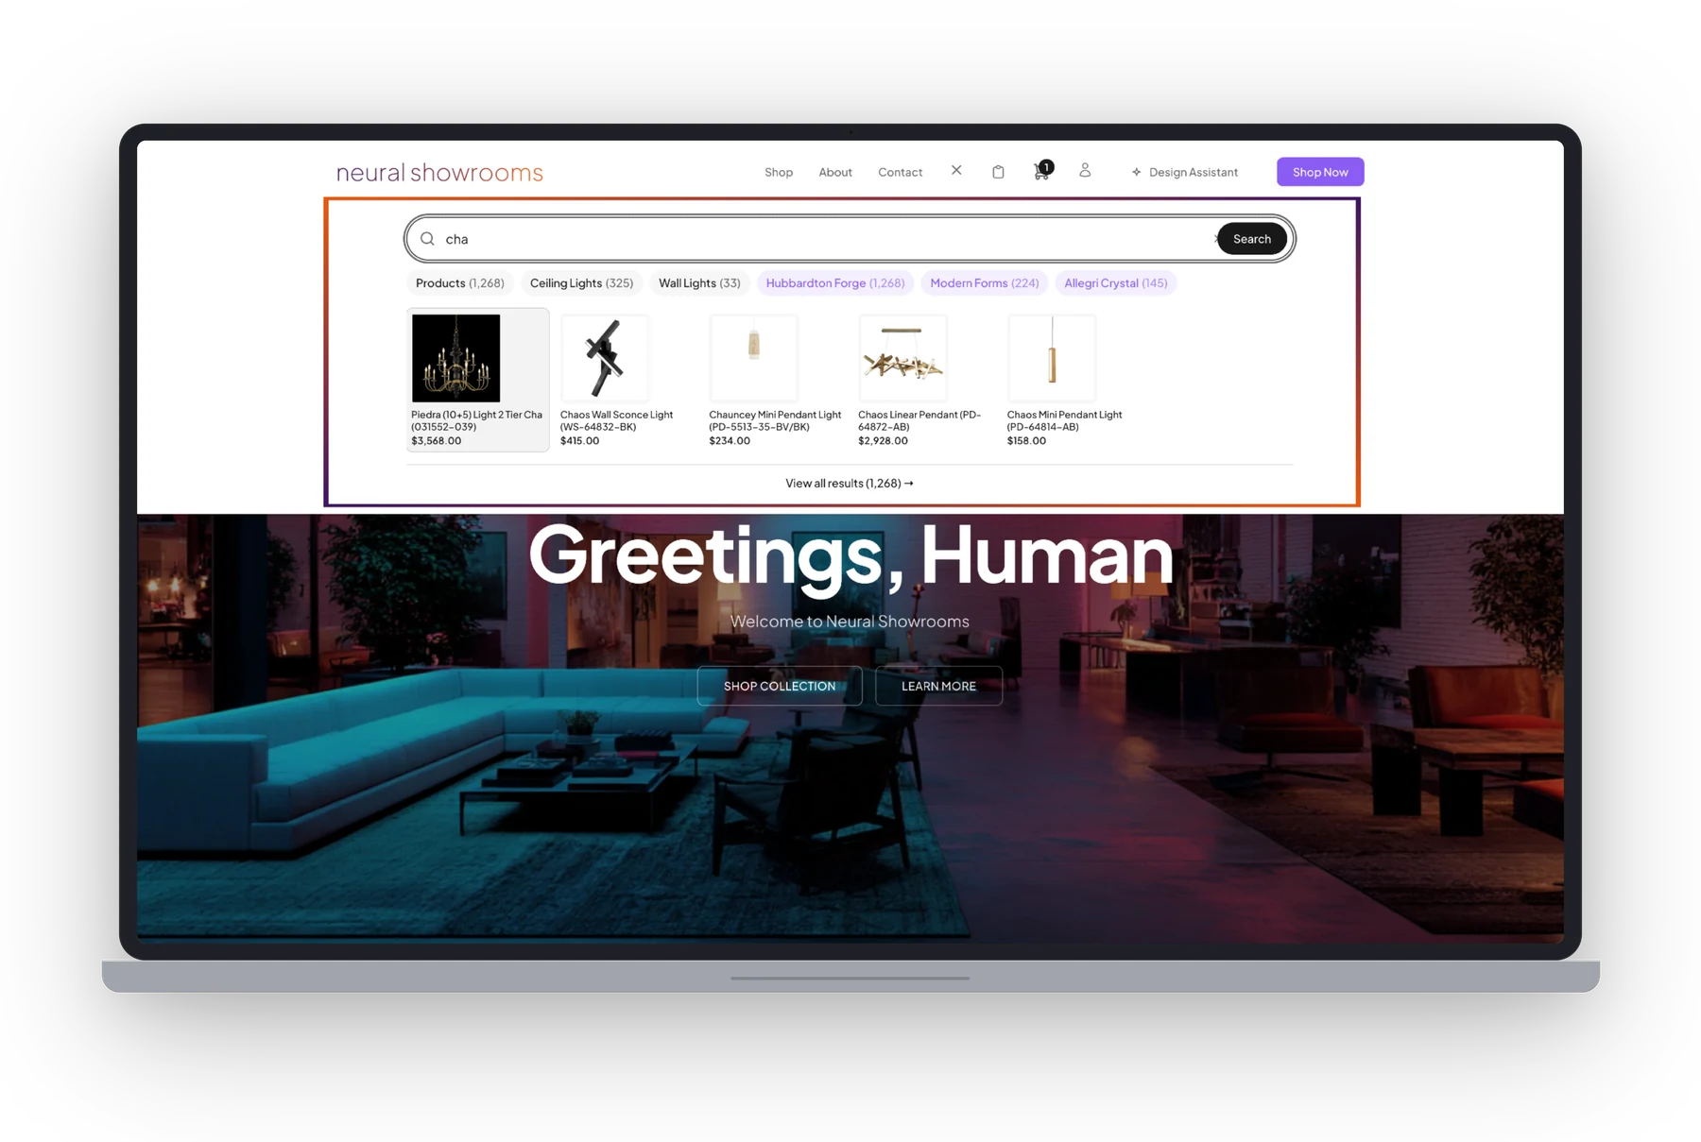The width and height of the screenshot is (1701, 1142).
Task: Click 'Welcome to Neural Showrooms' subtitle
Action: [850, 622]
